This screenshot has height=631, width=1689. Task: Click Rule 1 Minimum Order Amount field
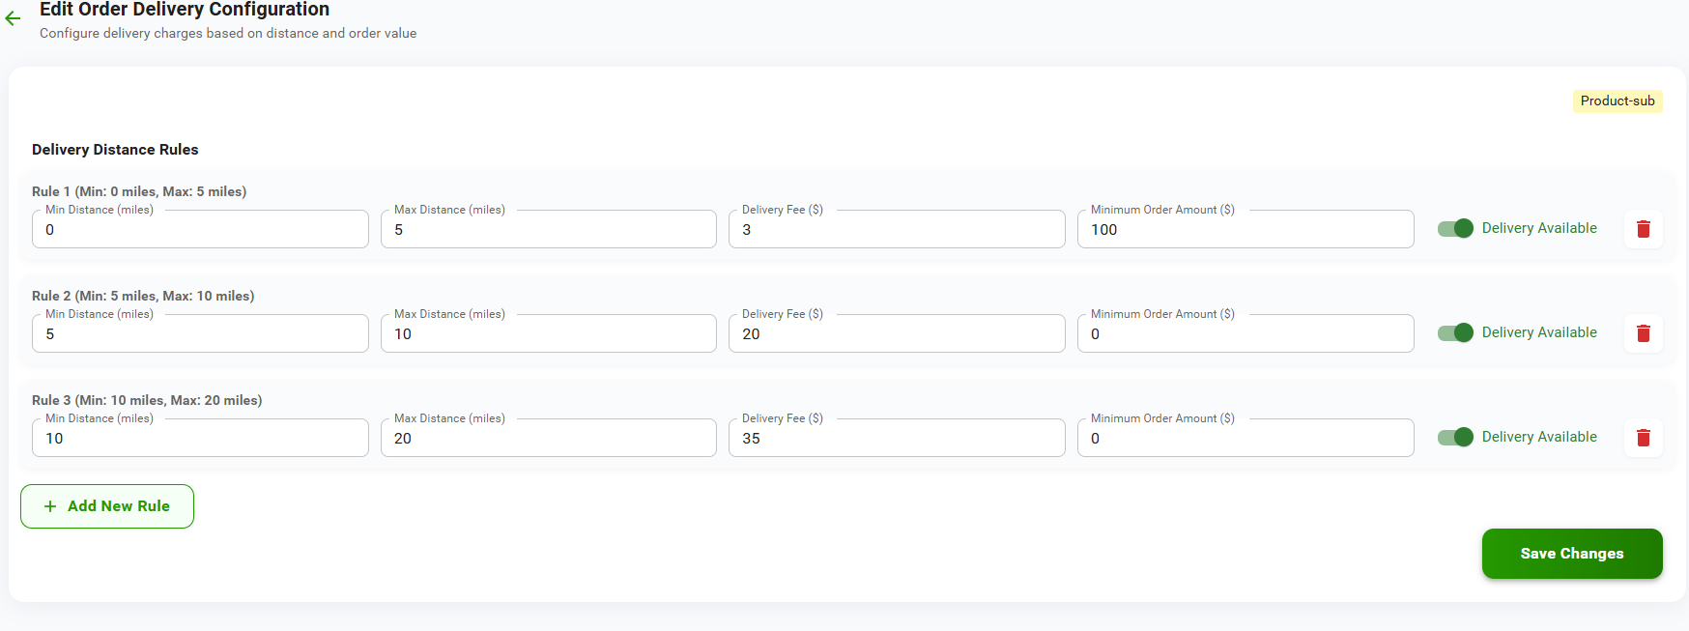[x=1245, y=230]
